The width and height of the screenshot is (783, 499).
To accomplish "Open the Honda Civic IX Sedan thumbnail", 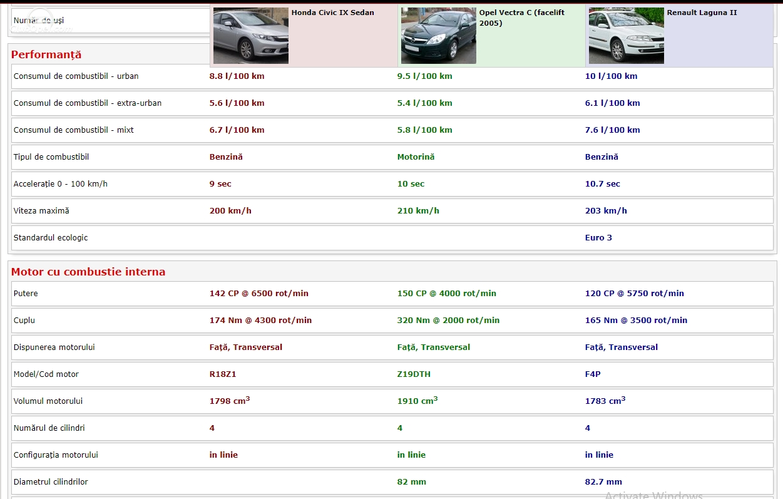I will [x=251, y=36].
